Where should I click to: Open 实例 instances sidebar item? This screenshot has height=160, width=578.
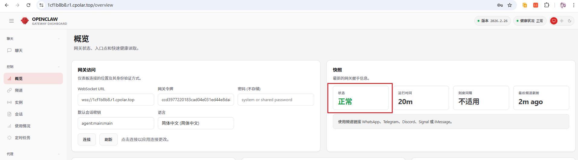[19, 102]
